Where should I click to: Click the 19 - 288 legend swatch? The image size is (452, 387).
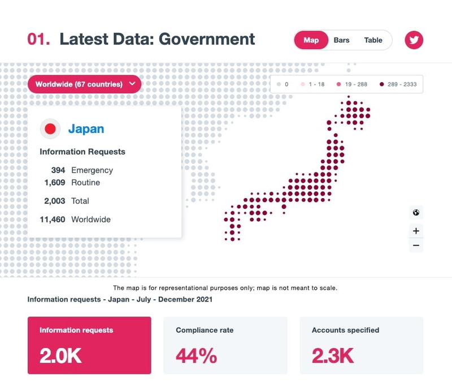click(x=339, y=84)
